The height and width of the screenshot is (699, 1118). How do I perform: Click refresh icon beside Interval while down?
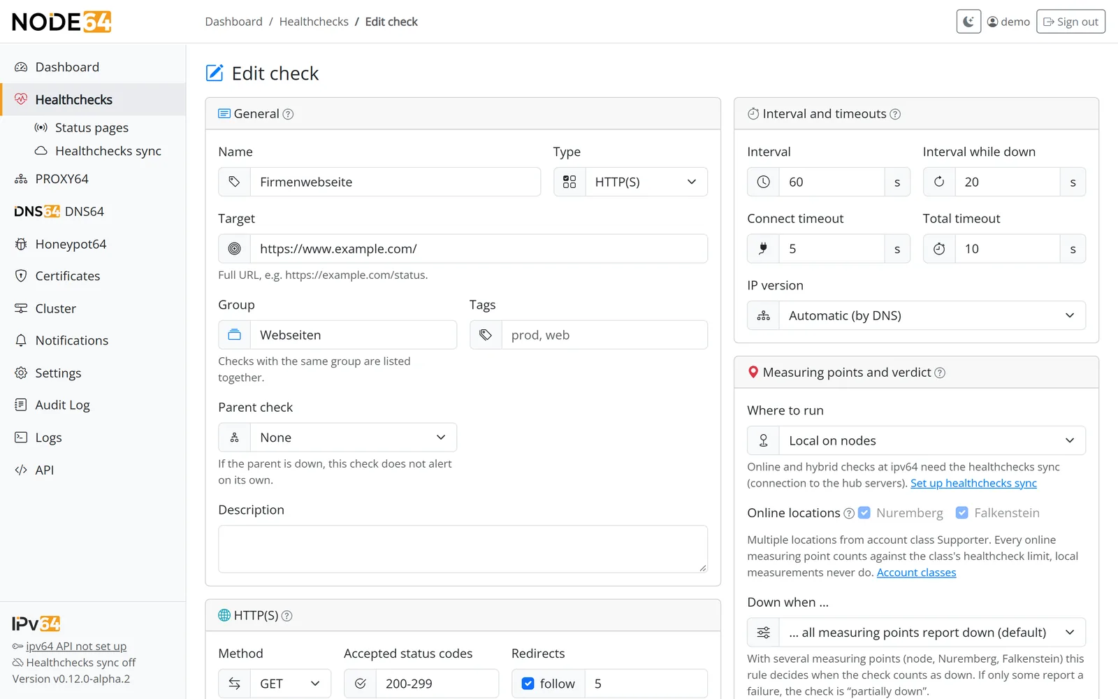coord(939,182)
